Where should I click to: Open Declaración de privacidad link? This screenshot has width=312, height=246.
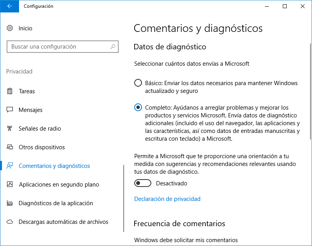pyautogui.click(x=167, y=199)
